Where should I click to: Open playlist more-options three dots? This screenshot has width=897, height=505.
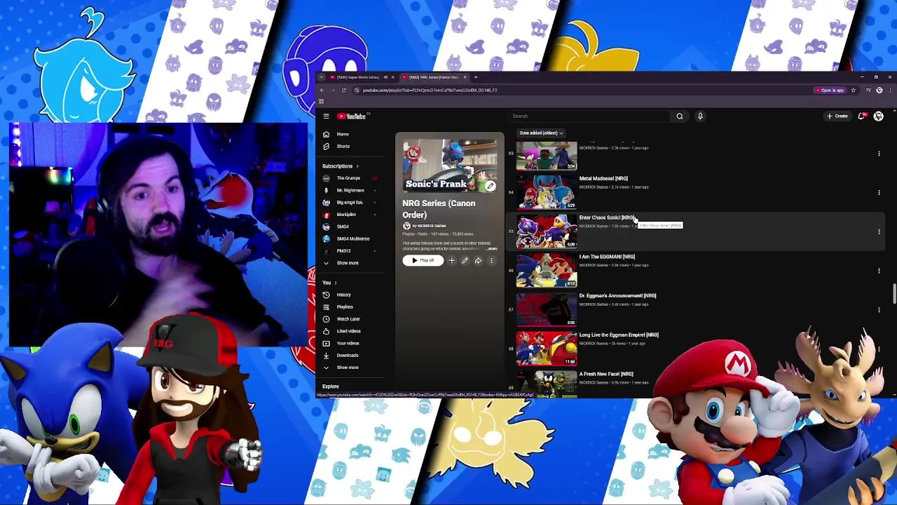click(x=491, y=261)
